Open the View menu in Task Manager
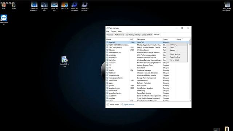 pyautogui.click(x=120, y=32)
